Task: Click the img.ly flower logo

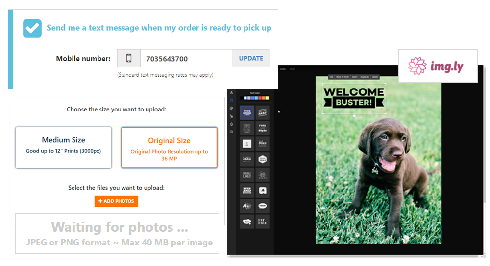Action: coord(417,66)
